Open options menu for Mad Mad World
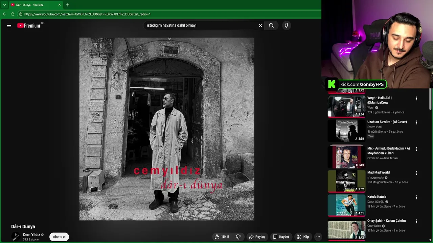Viewport: 433px width, 243px height. [416, 173]
